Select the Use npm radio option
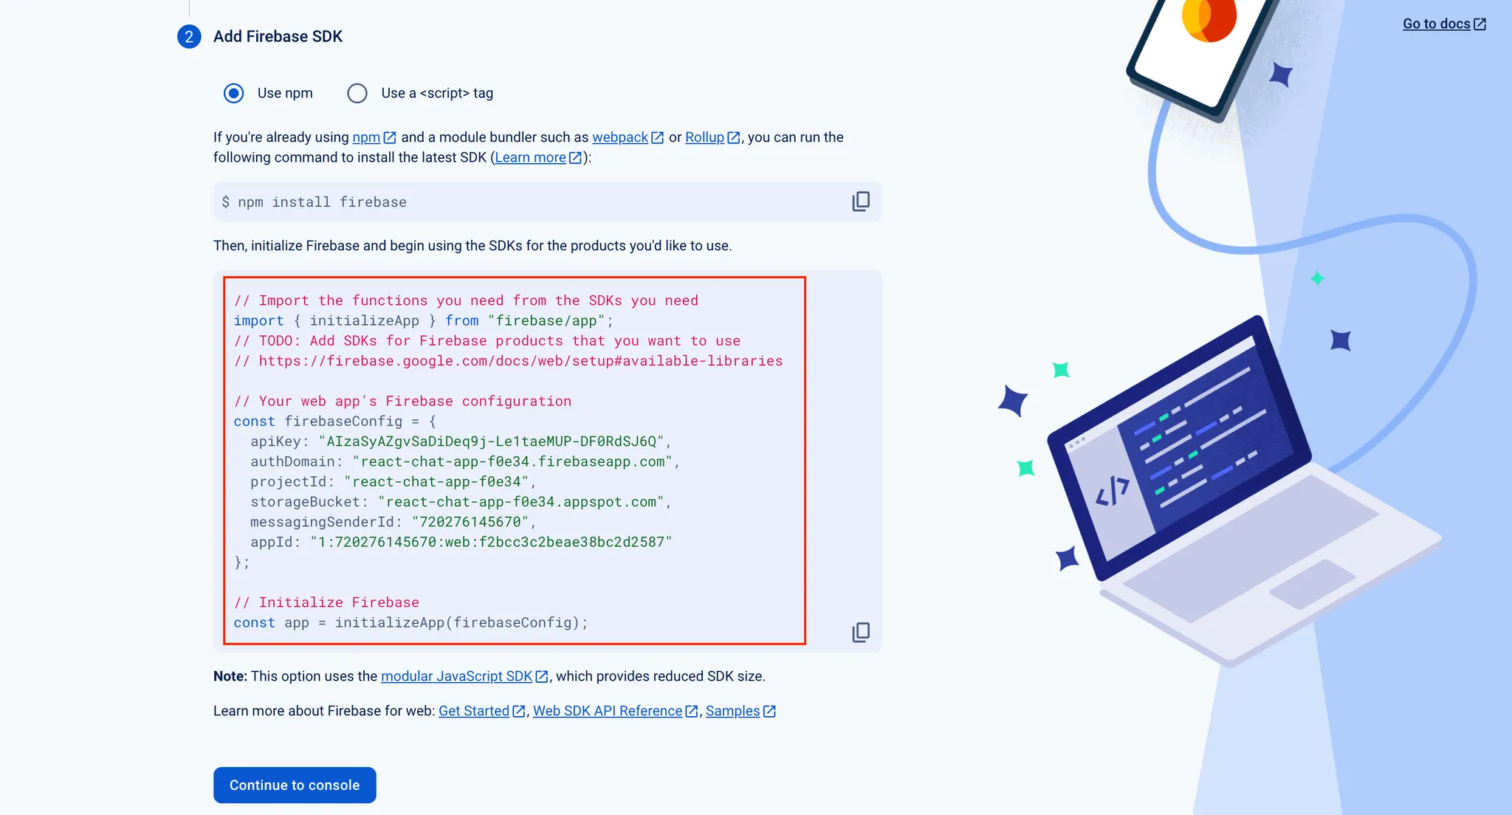Viewport: 1512px width, 815px height. click(234, 93)
